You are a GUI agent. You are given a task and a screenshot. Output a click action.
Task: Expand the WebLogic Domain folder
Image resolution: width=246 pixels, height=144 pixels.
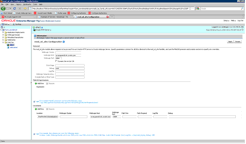3,35
